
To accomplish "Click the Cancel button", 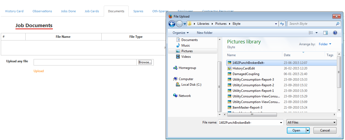I will point(325,130).
